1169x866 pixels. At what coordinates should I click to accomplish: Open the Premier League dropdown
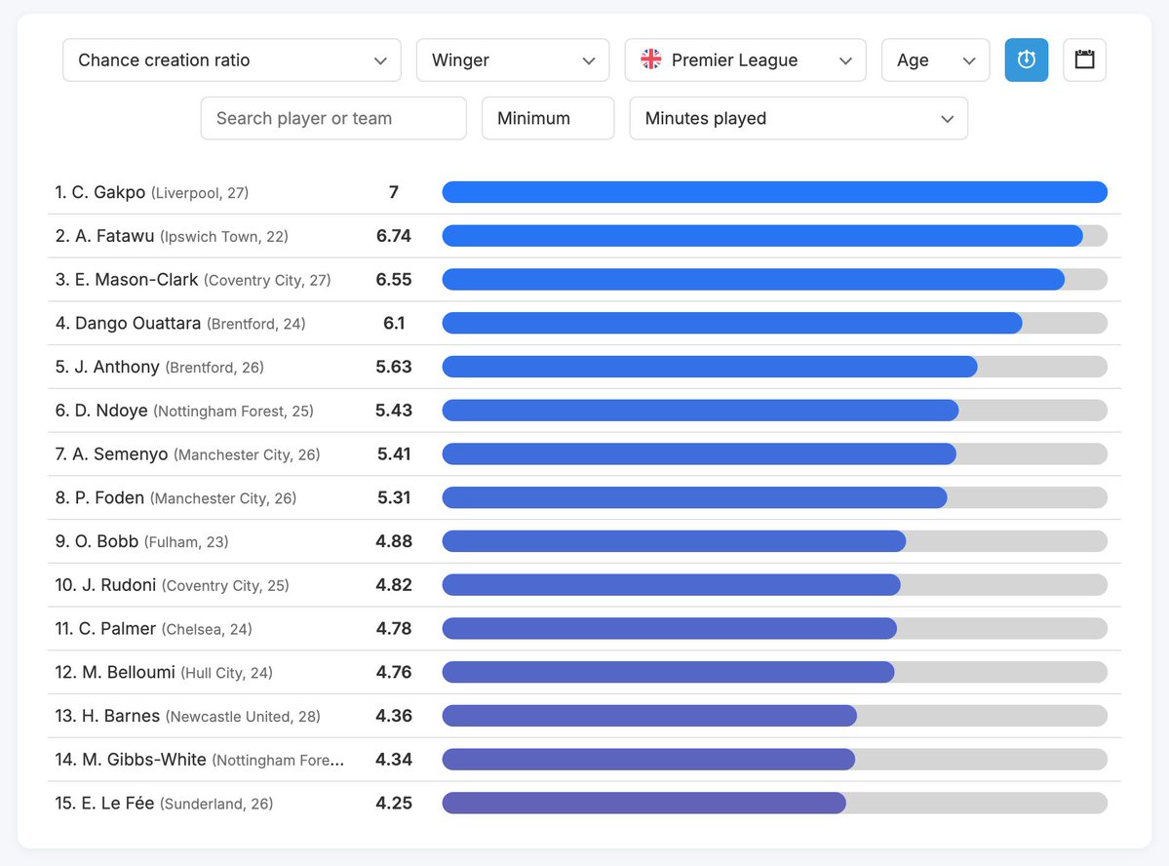click(746, 59)
